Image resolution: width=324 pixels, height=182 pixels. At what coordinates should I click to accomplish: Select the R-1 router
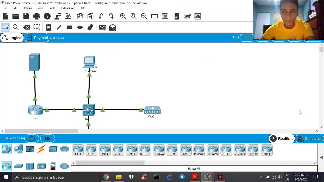[35, 110]
